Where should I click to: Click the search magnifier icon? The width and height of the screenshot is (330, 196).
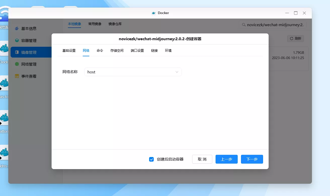[243, 25]
